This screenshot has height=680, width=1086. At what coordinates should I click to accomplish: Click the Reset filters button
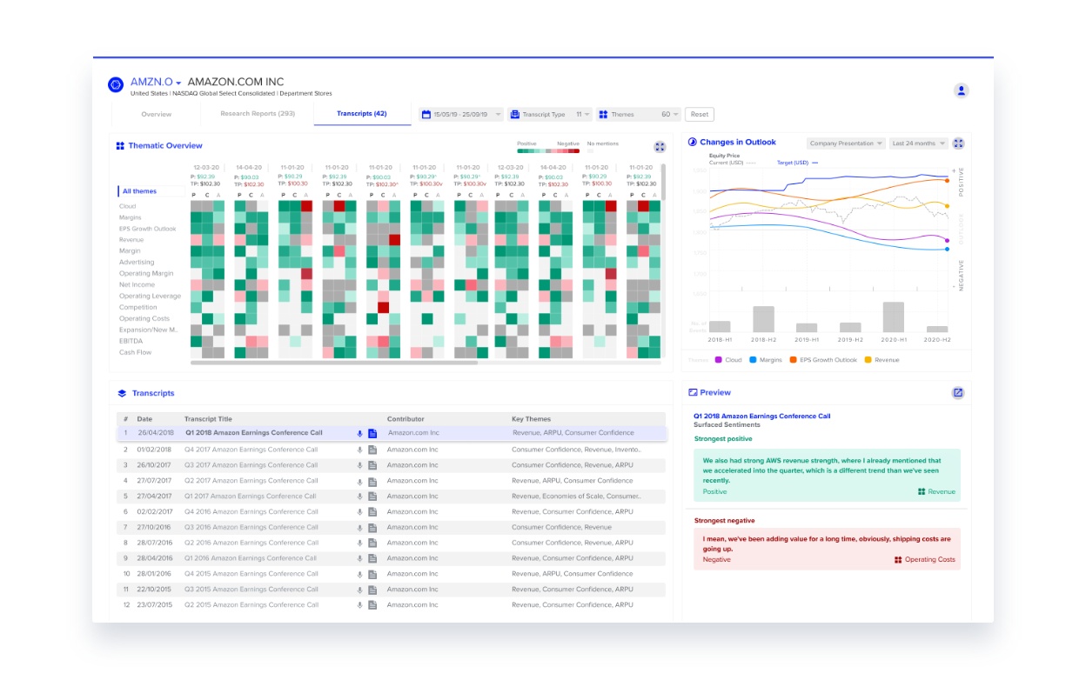point(700,114)
